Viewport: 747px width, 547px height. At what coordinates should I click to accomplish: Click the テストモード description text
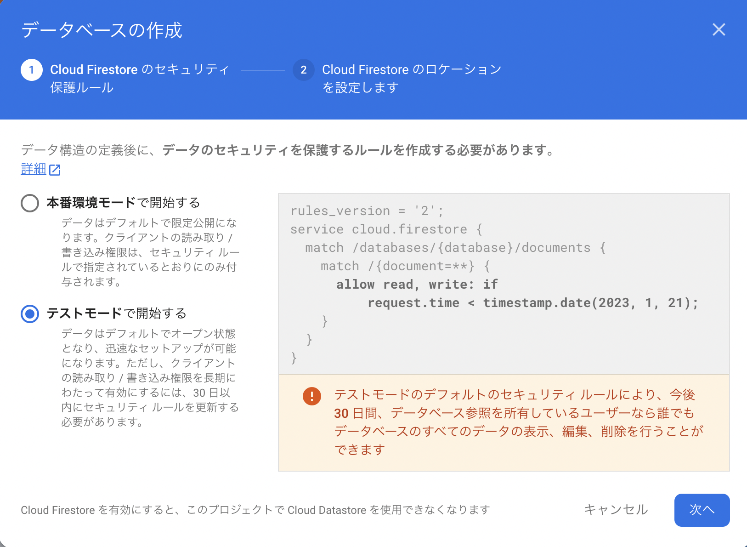[x=150, y=377]
